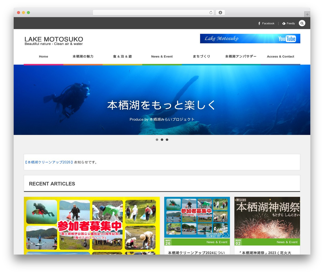The width and height of the screenshot is (324, 274).
Task: Open the 本栖湖クリーンアップ2026 announcement link
Action: 49,162
